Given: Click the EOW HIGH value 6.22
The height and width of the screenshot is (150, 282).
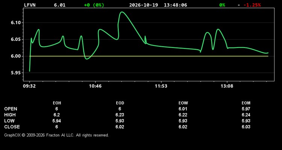Looking at the screenshot, I should (x=183, y=115).
